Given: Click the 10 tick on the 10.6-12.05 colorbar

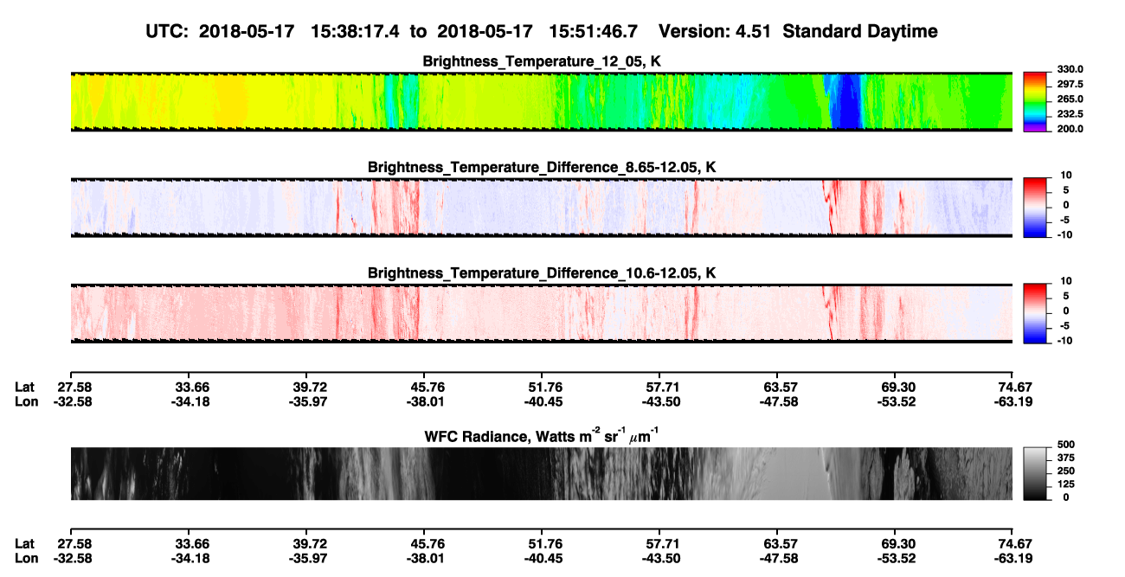Looking at the screenshot, I should (x=1067, y=281).
